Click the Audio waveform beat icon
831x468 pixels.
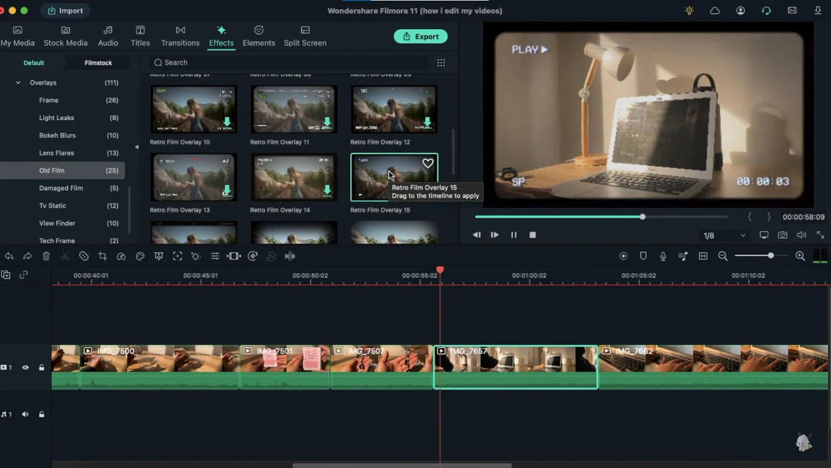point(290,257)
